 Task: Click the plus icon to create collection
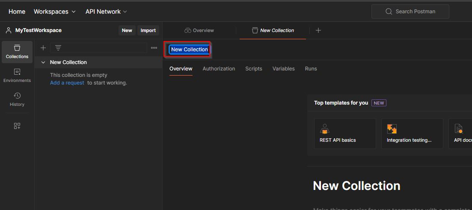pyautogui.click(x=43, y=48)
